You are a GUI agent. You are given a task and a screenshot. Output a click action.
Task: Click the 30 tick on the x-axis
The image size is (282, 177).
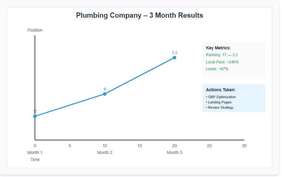click(x=244, y=146)
